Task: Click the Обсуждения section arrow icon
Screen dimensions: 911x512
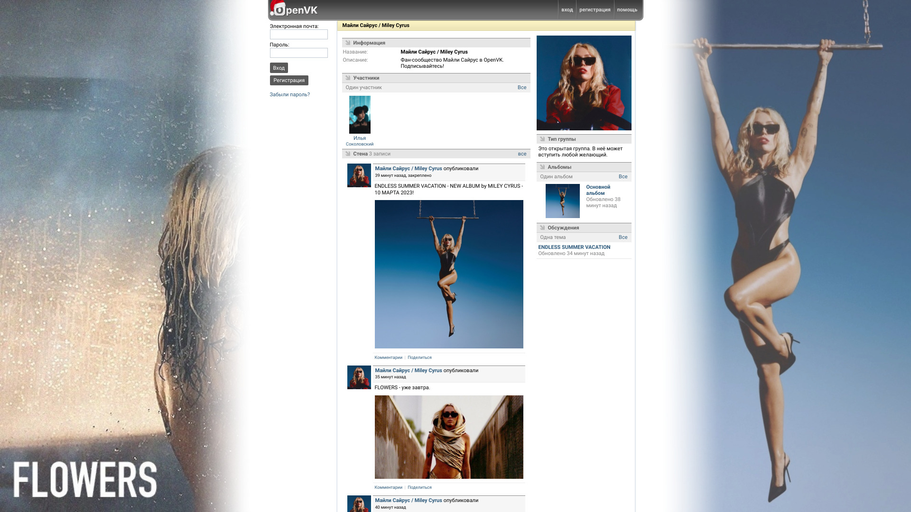Action: coord(542,228)
